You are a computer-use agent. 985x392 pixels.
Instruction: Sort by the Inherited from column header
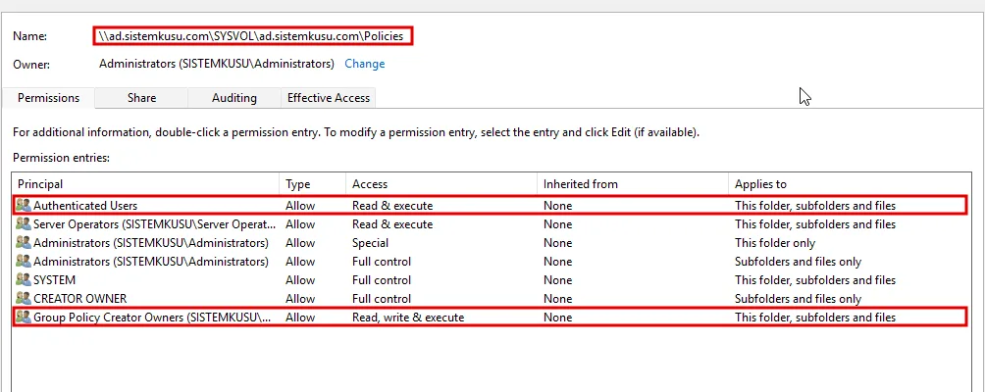[632, 184]
